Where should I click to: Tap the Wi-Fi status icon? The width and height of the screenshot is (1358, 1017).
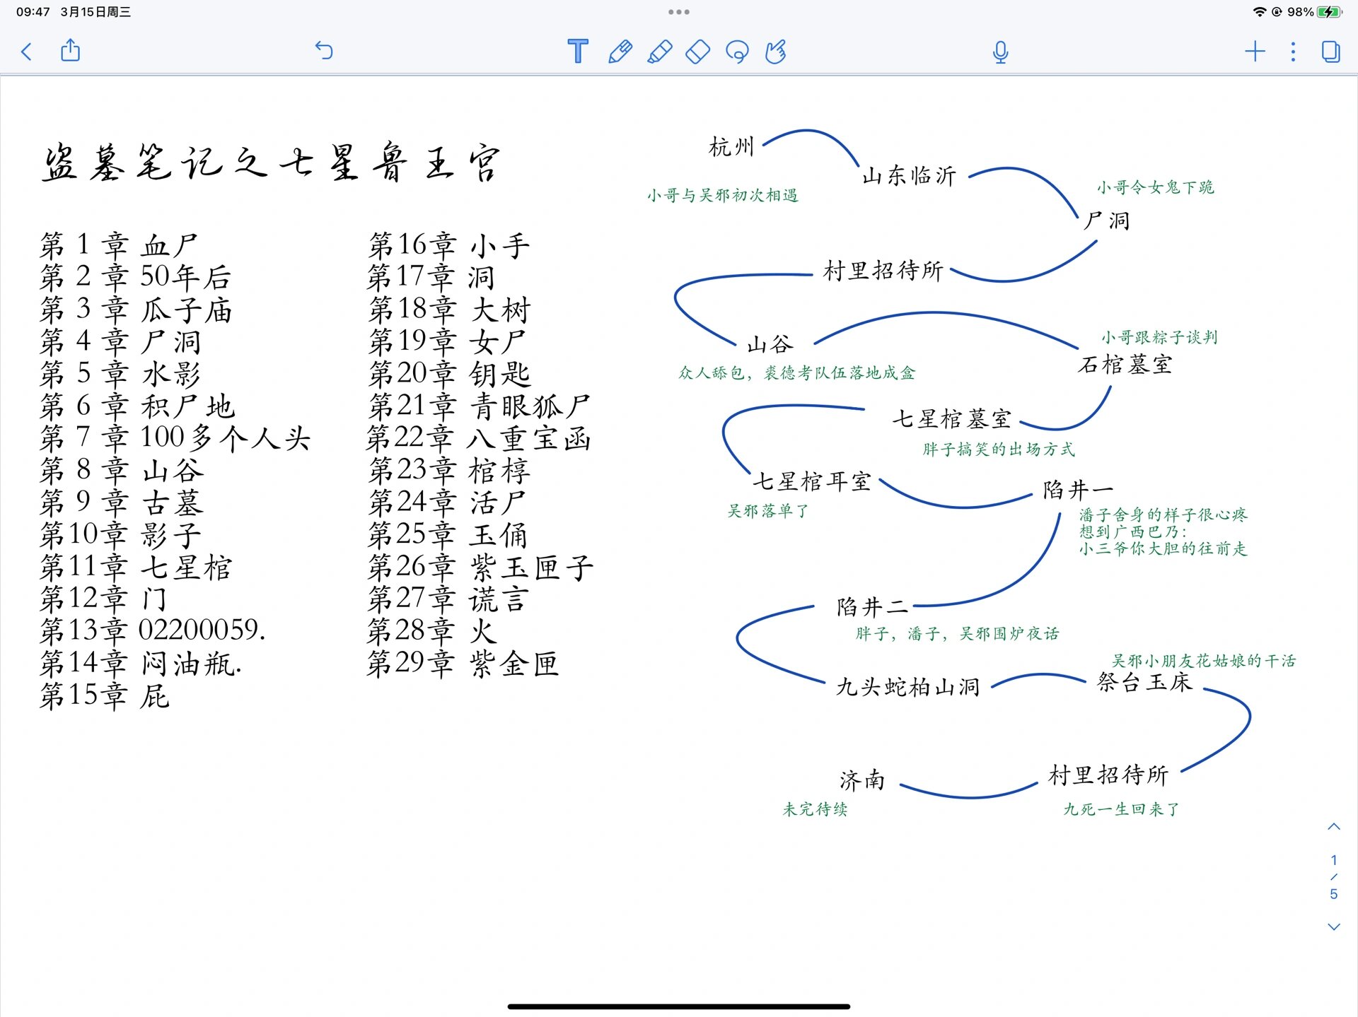[1259, 12]
